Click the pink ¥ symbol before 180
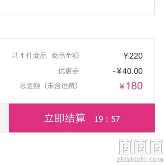This screenshot has width=166, height=165. [x=122, y=86]
